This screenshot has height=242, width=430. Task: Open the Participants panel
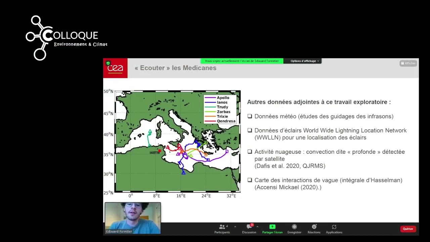[222, 229]
